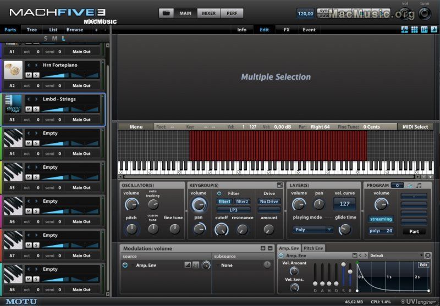Toggle the Amp. Env envelope power button
Screen dimensions: 440x306
click(281, 255)
